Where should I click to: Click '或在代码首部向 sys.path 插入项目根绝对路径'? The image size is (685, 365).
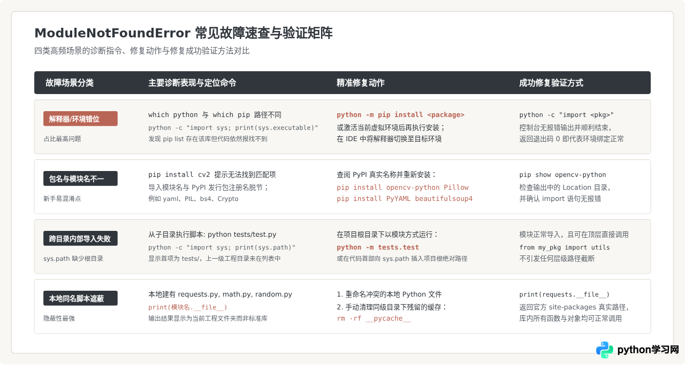(402, 259)
